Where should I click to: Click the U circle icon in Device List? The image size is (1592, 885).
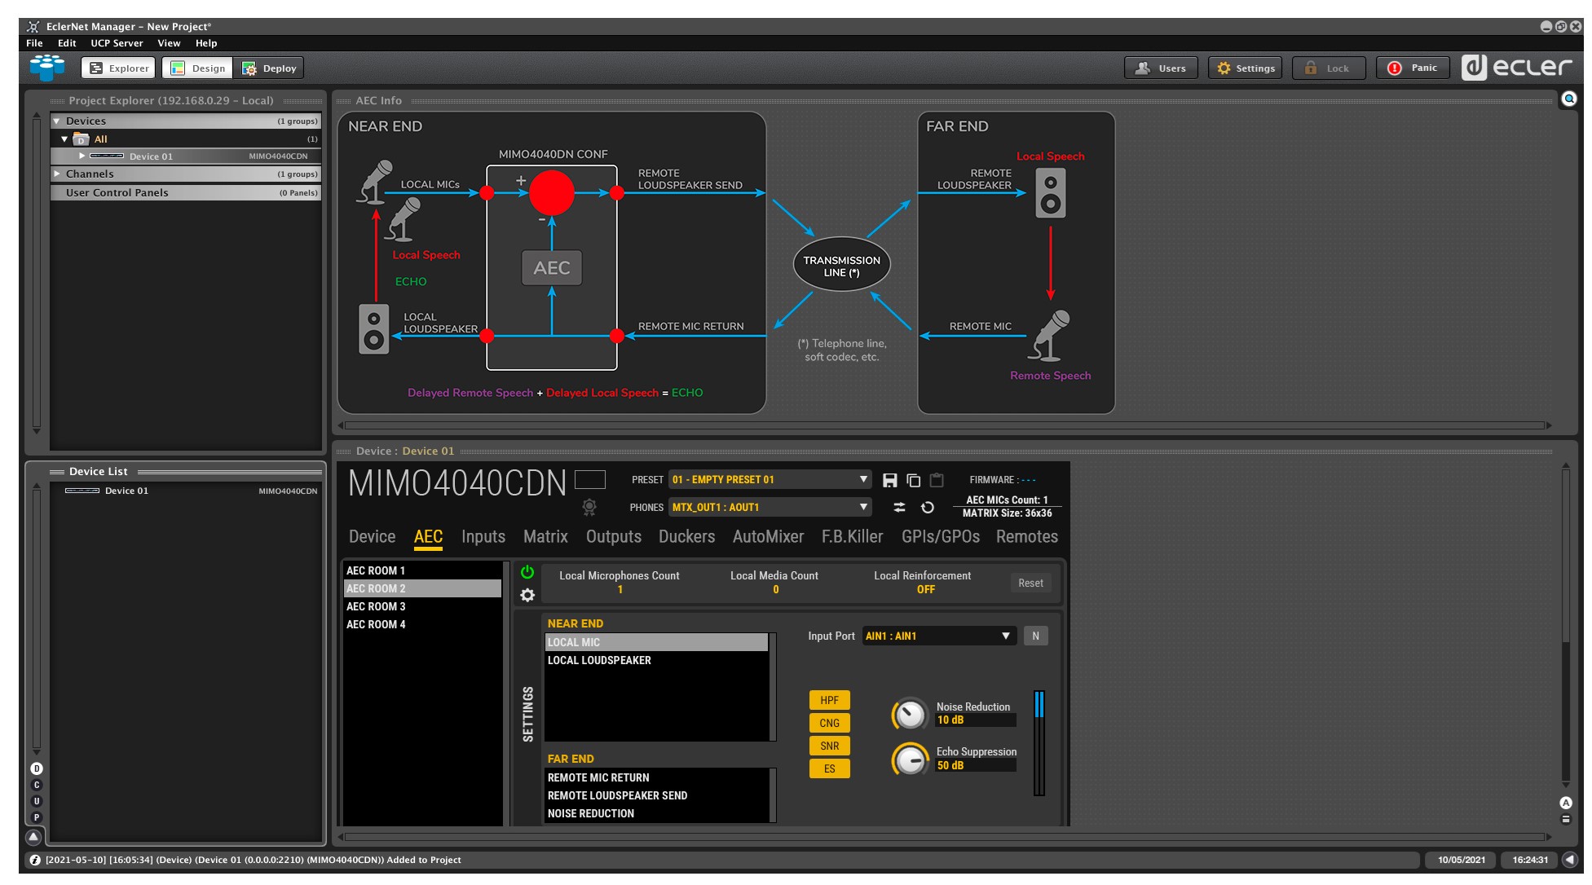(x=36, y=801)
